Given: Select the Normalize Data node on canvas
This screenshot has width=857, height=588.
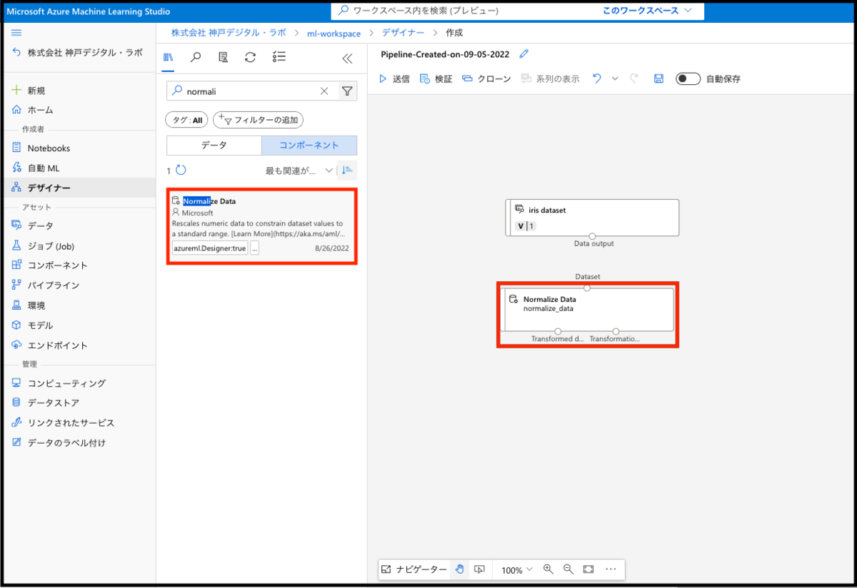Looking at the screenshot, I should (x=587, y=309).
